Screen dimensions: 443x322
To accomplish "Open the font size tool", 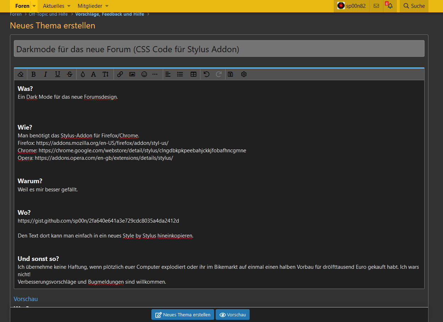I will coord(106,74).
